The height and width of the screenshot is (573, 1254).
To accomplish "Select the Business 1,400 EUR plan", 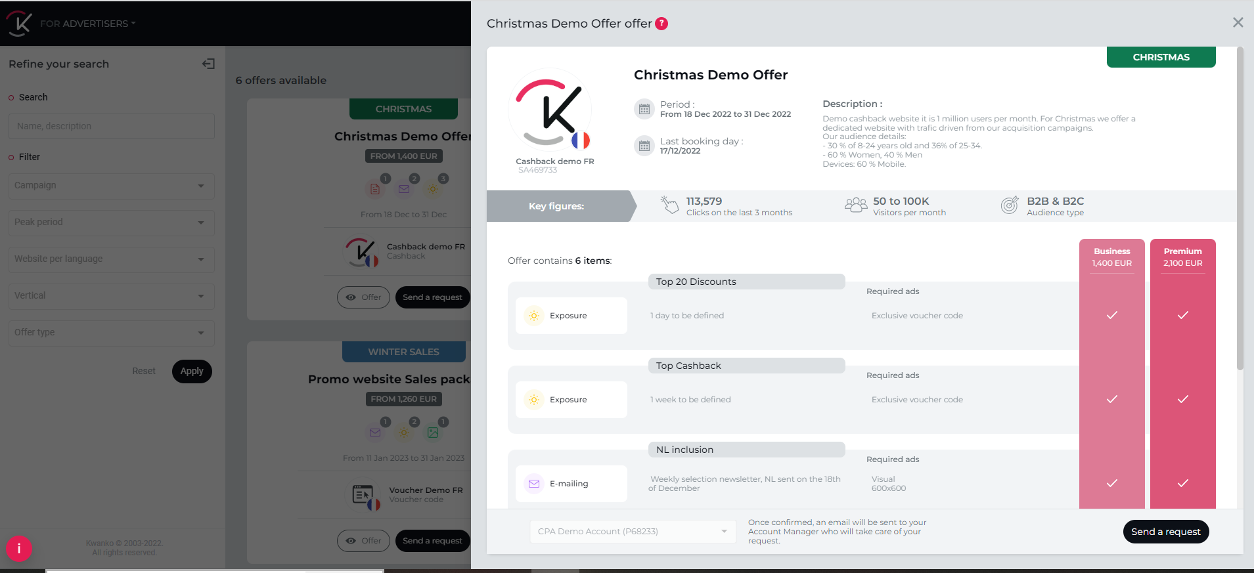I will (1111, 257).
